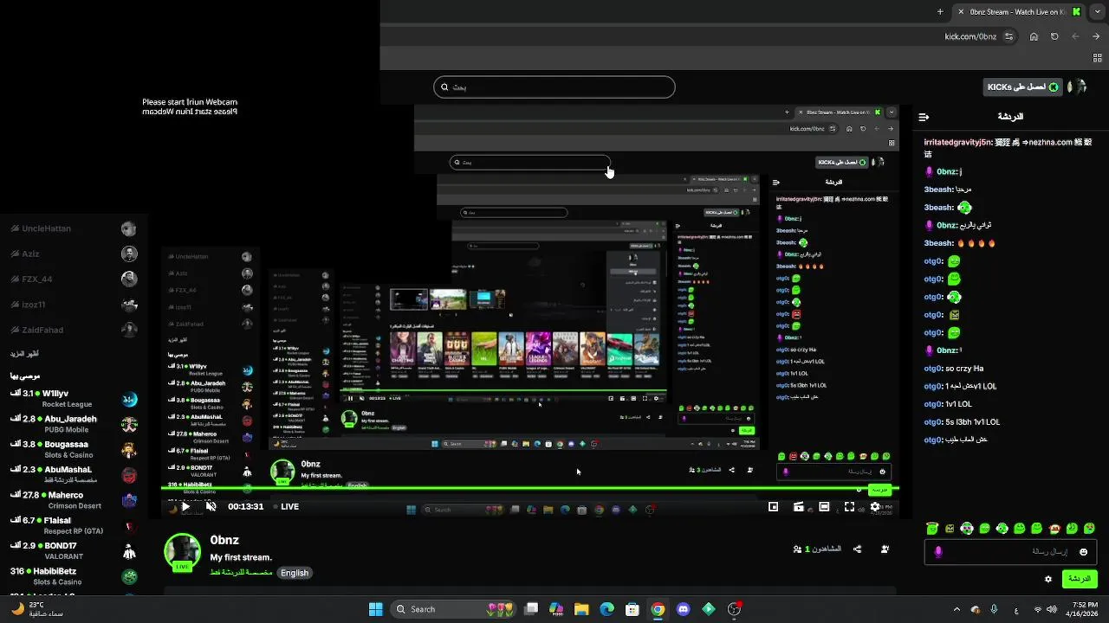1109x623 pixels.
Task: Open a new browser tab
Action: click(940, 12)
